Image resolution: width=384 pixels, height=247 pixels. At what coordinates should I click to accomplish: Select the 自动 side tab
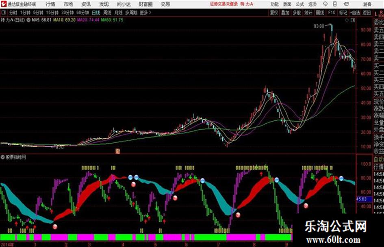379,159
